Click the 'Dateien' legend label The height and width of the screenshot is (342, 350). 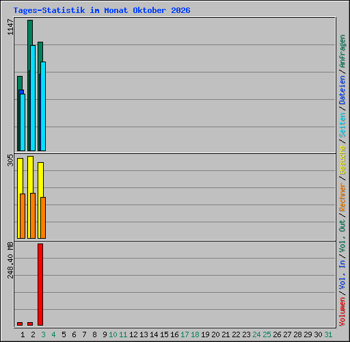pos(342,90)
